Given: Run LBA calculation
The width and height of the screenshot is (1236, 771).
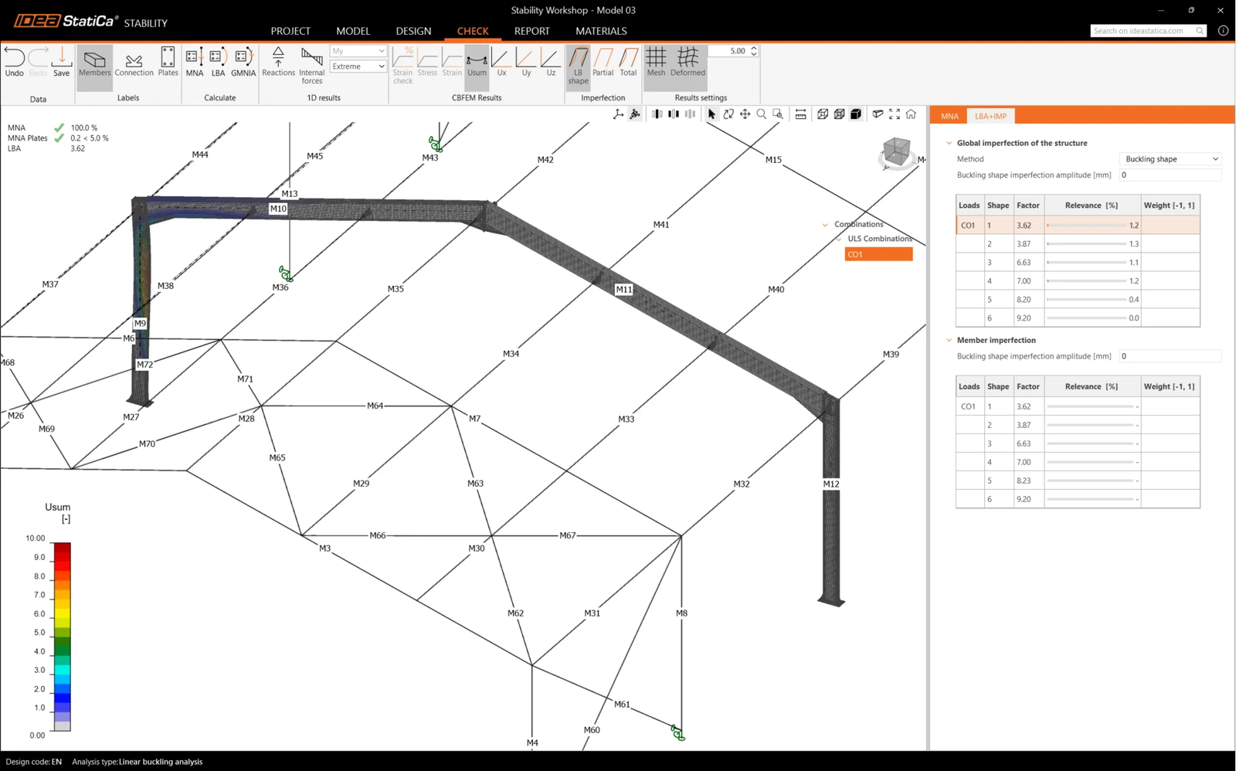Looking at the screenshot, I should click(218, 62).
